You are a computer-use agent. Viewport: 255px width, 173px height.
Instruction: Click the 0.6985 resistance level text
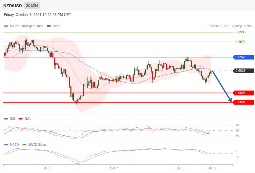pos(241,32)
